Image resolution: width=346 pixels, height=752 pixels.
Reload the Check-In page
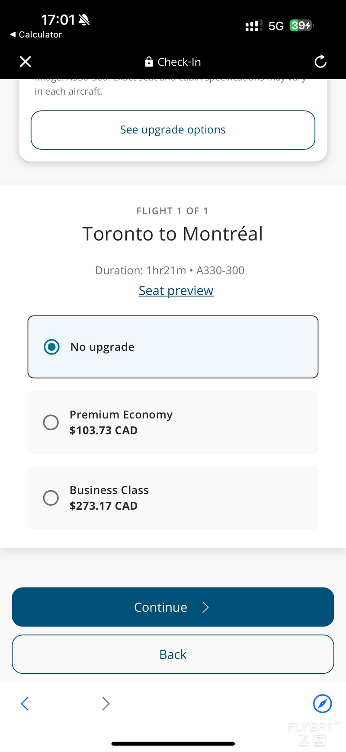320,61
